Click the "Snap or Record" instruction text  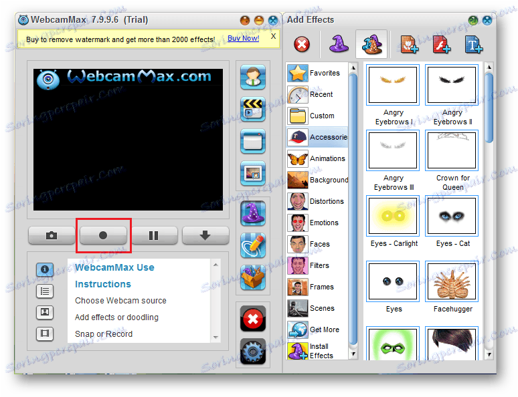pos(104,334)
